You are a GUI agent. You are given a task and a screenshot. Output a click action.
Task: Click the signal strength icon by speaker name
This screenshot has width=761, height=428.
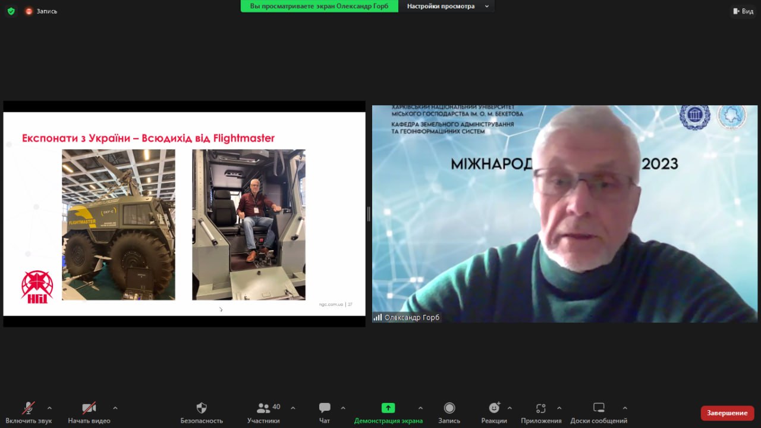click(378, 317)
